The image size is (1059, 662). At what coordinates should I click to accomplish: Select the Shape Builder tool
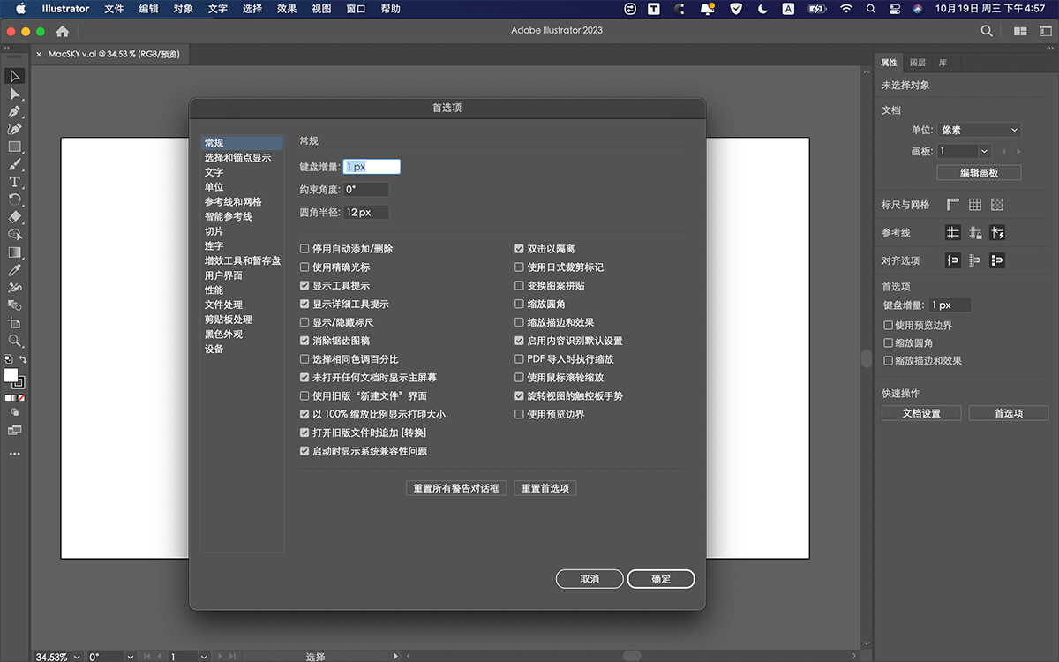coord(15,235)
